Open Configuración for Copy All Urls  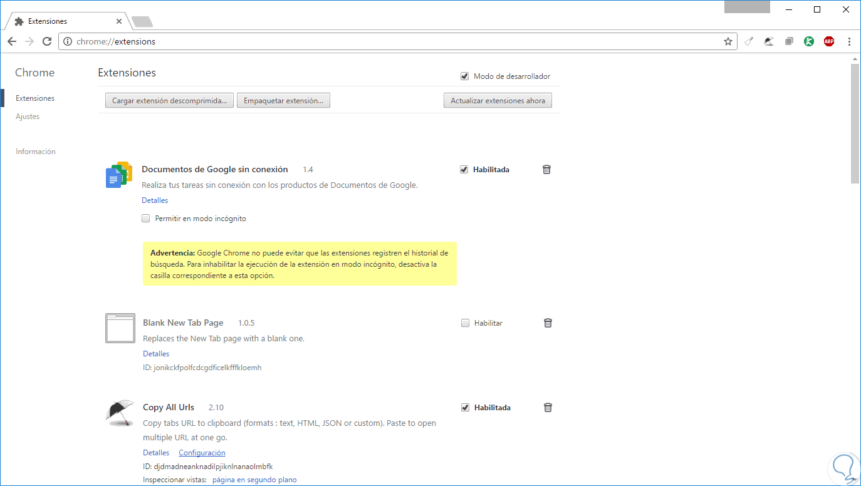202,453
